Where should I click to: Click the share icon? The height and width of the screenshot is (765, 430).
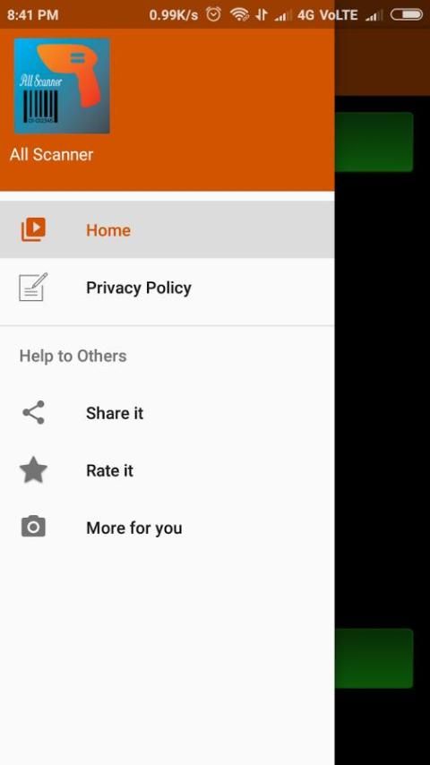coord(33,413)
